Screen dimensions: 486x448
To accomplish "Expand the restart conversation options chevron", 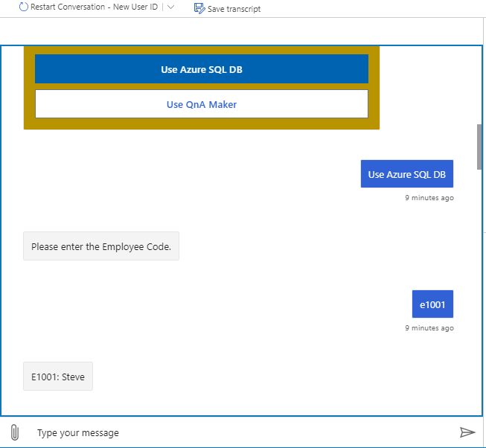I will coord(170,7).
